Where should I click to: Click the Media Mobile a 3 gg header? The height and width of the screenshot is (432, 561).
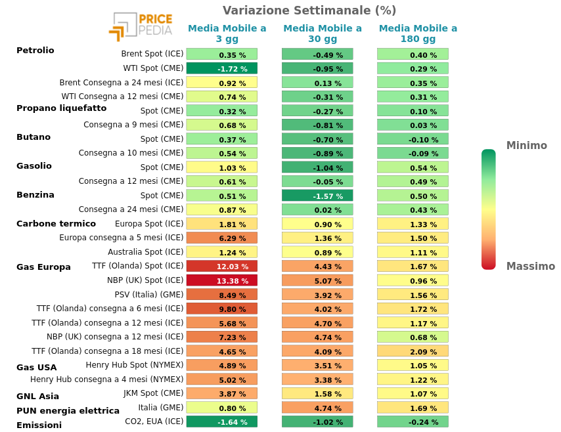tap(227, 33)
